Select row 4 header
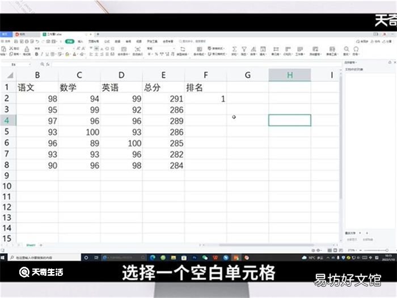This screenshot has width=397, height=298. (x=7, y=120)
